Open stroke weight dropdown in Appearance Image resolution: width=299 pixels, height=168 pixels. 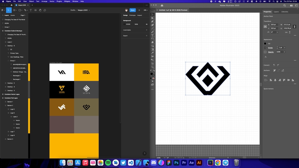pyautogui.click(x=284, y=48)
